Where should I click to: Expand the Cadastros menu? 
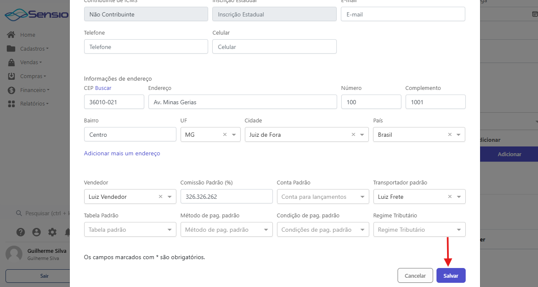click(34, 49)
